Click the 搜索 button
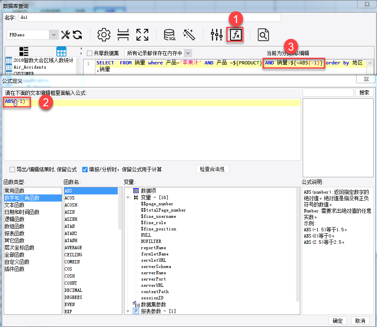The height and width of the screenshot is (327, 377). [364, 92]
